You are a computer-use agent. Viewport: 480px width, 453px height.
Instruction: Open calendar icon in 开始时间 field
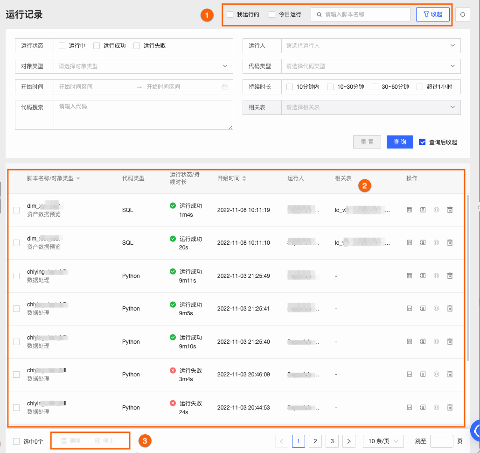pos(225,87)
